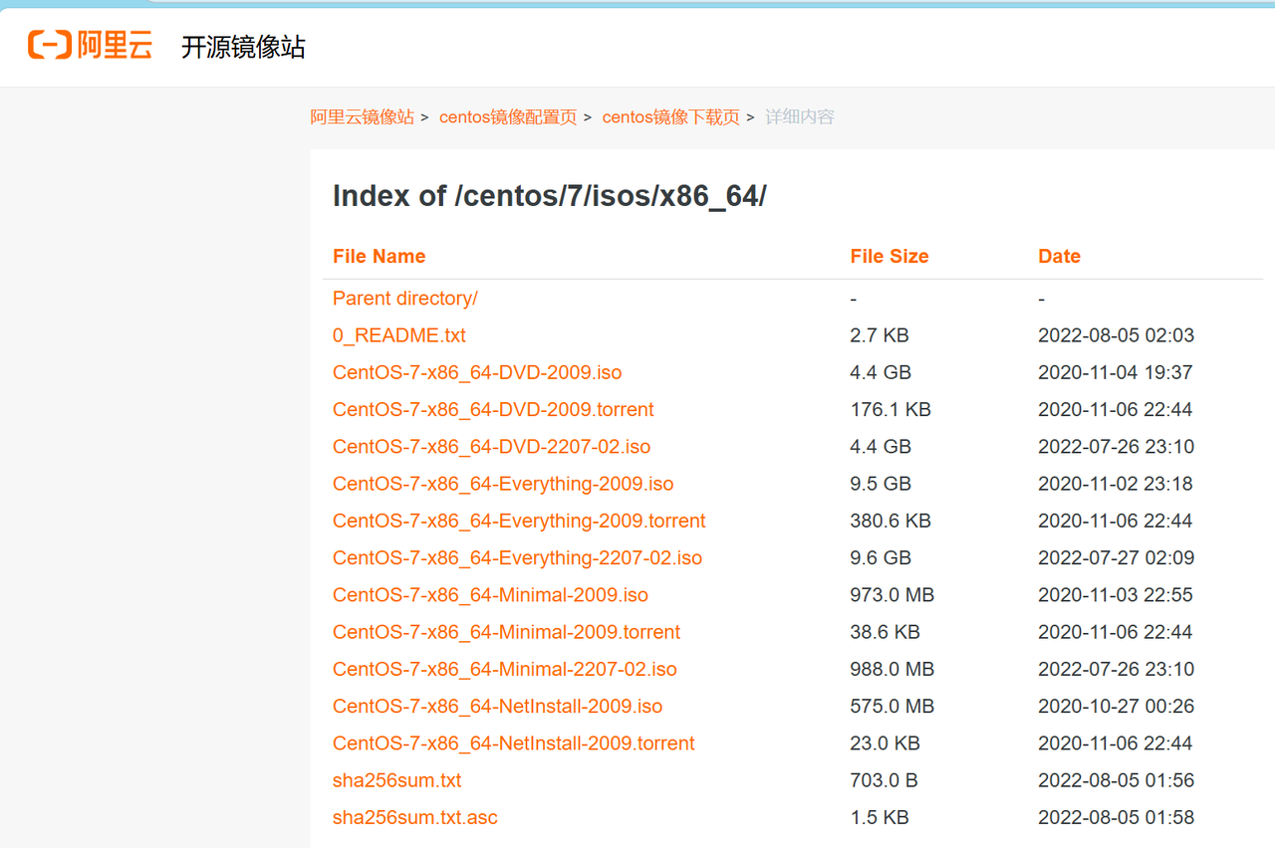The image size is (1275, 848).
Task: Open the 开源镜像站 site title
Action: pos(243,47)
